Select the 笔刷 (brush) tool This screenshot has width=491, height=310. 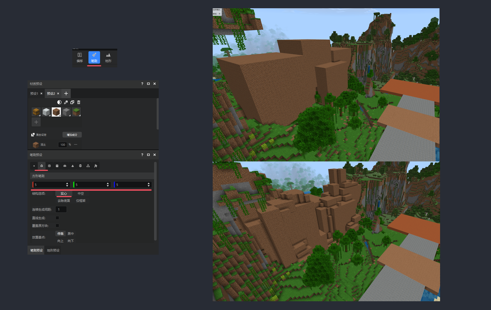pos(94,57)
